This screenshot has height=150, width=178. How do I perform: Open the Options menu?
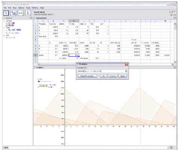21,8
